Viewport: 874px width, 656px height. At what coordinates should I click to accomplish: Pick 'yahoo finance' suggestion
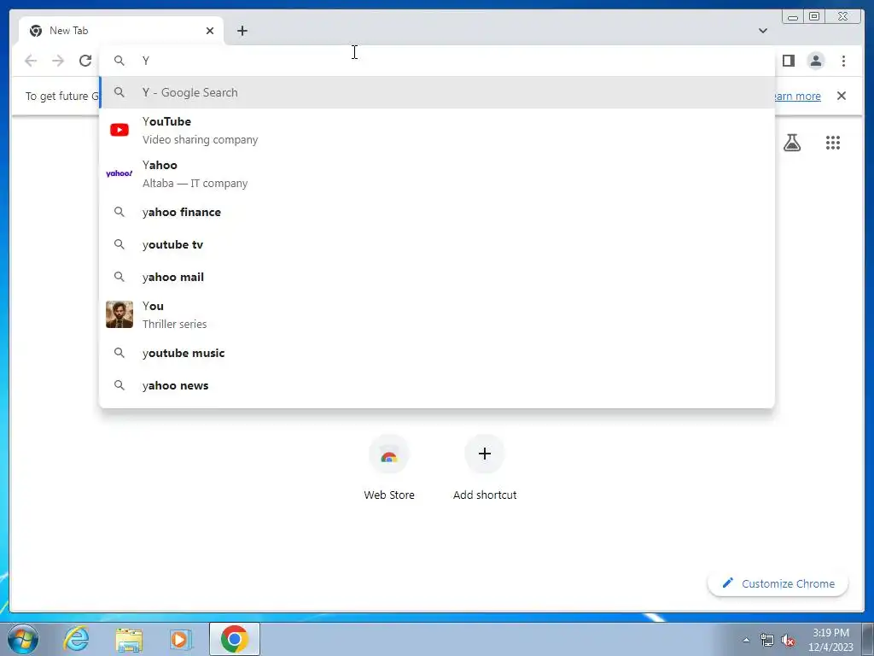(x=437, y=212)
